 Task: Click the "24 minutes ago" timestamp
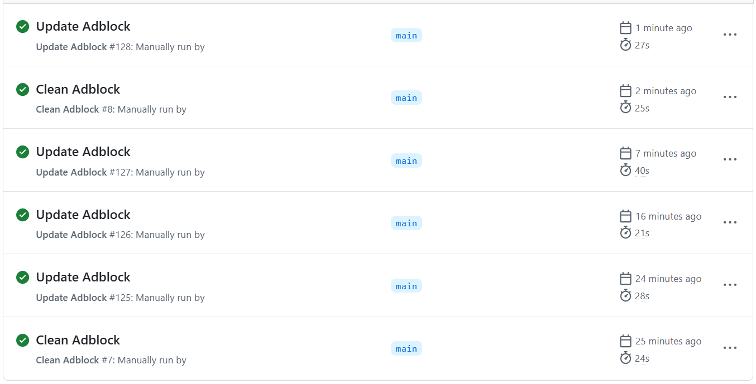[x=668, y=279]
